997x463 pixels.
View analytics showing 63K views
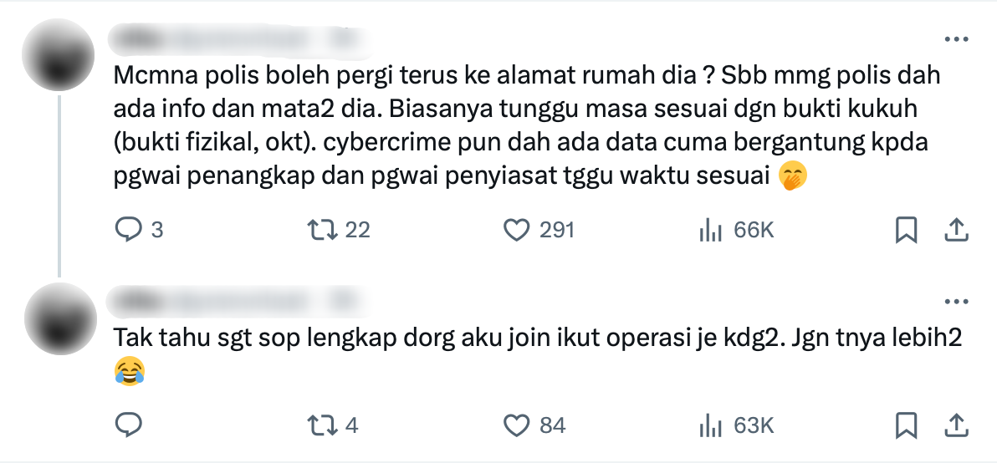point(736,425)
